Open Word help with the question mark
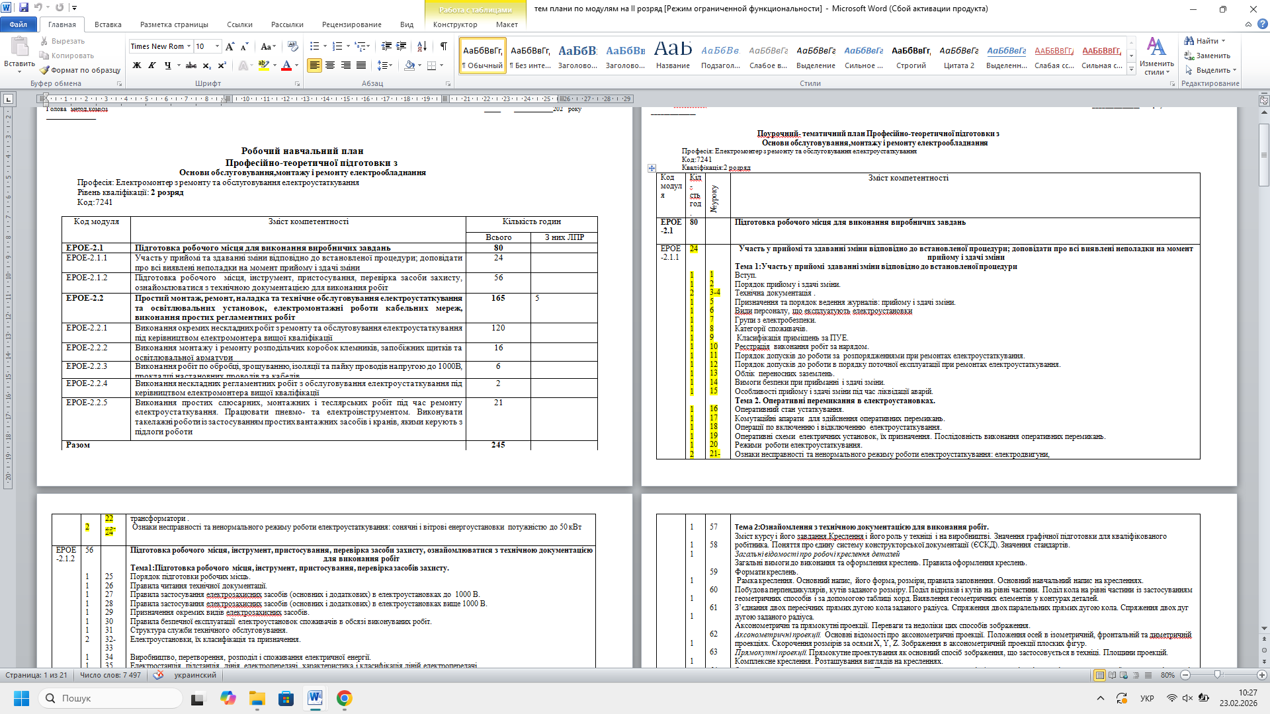Screen dimensions: 1270x714 tap(1262, 24)
